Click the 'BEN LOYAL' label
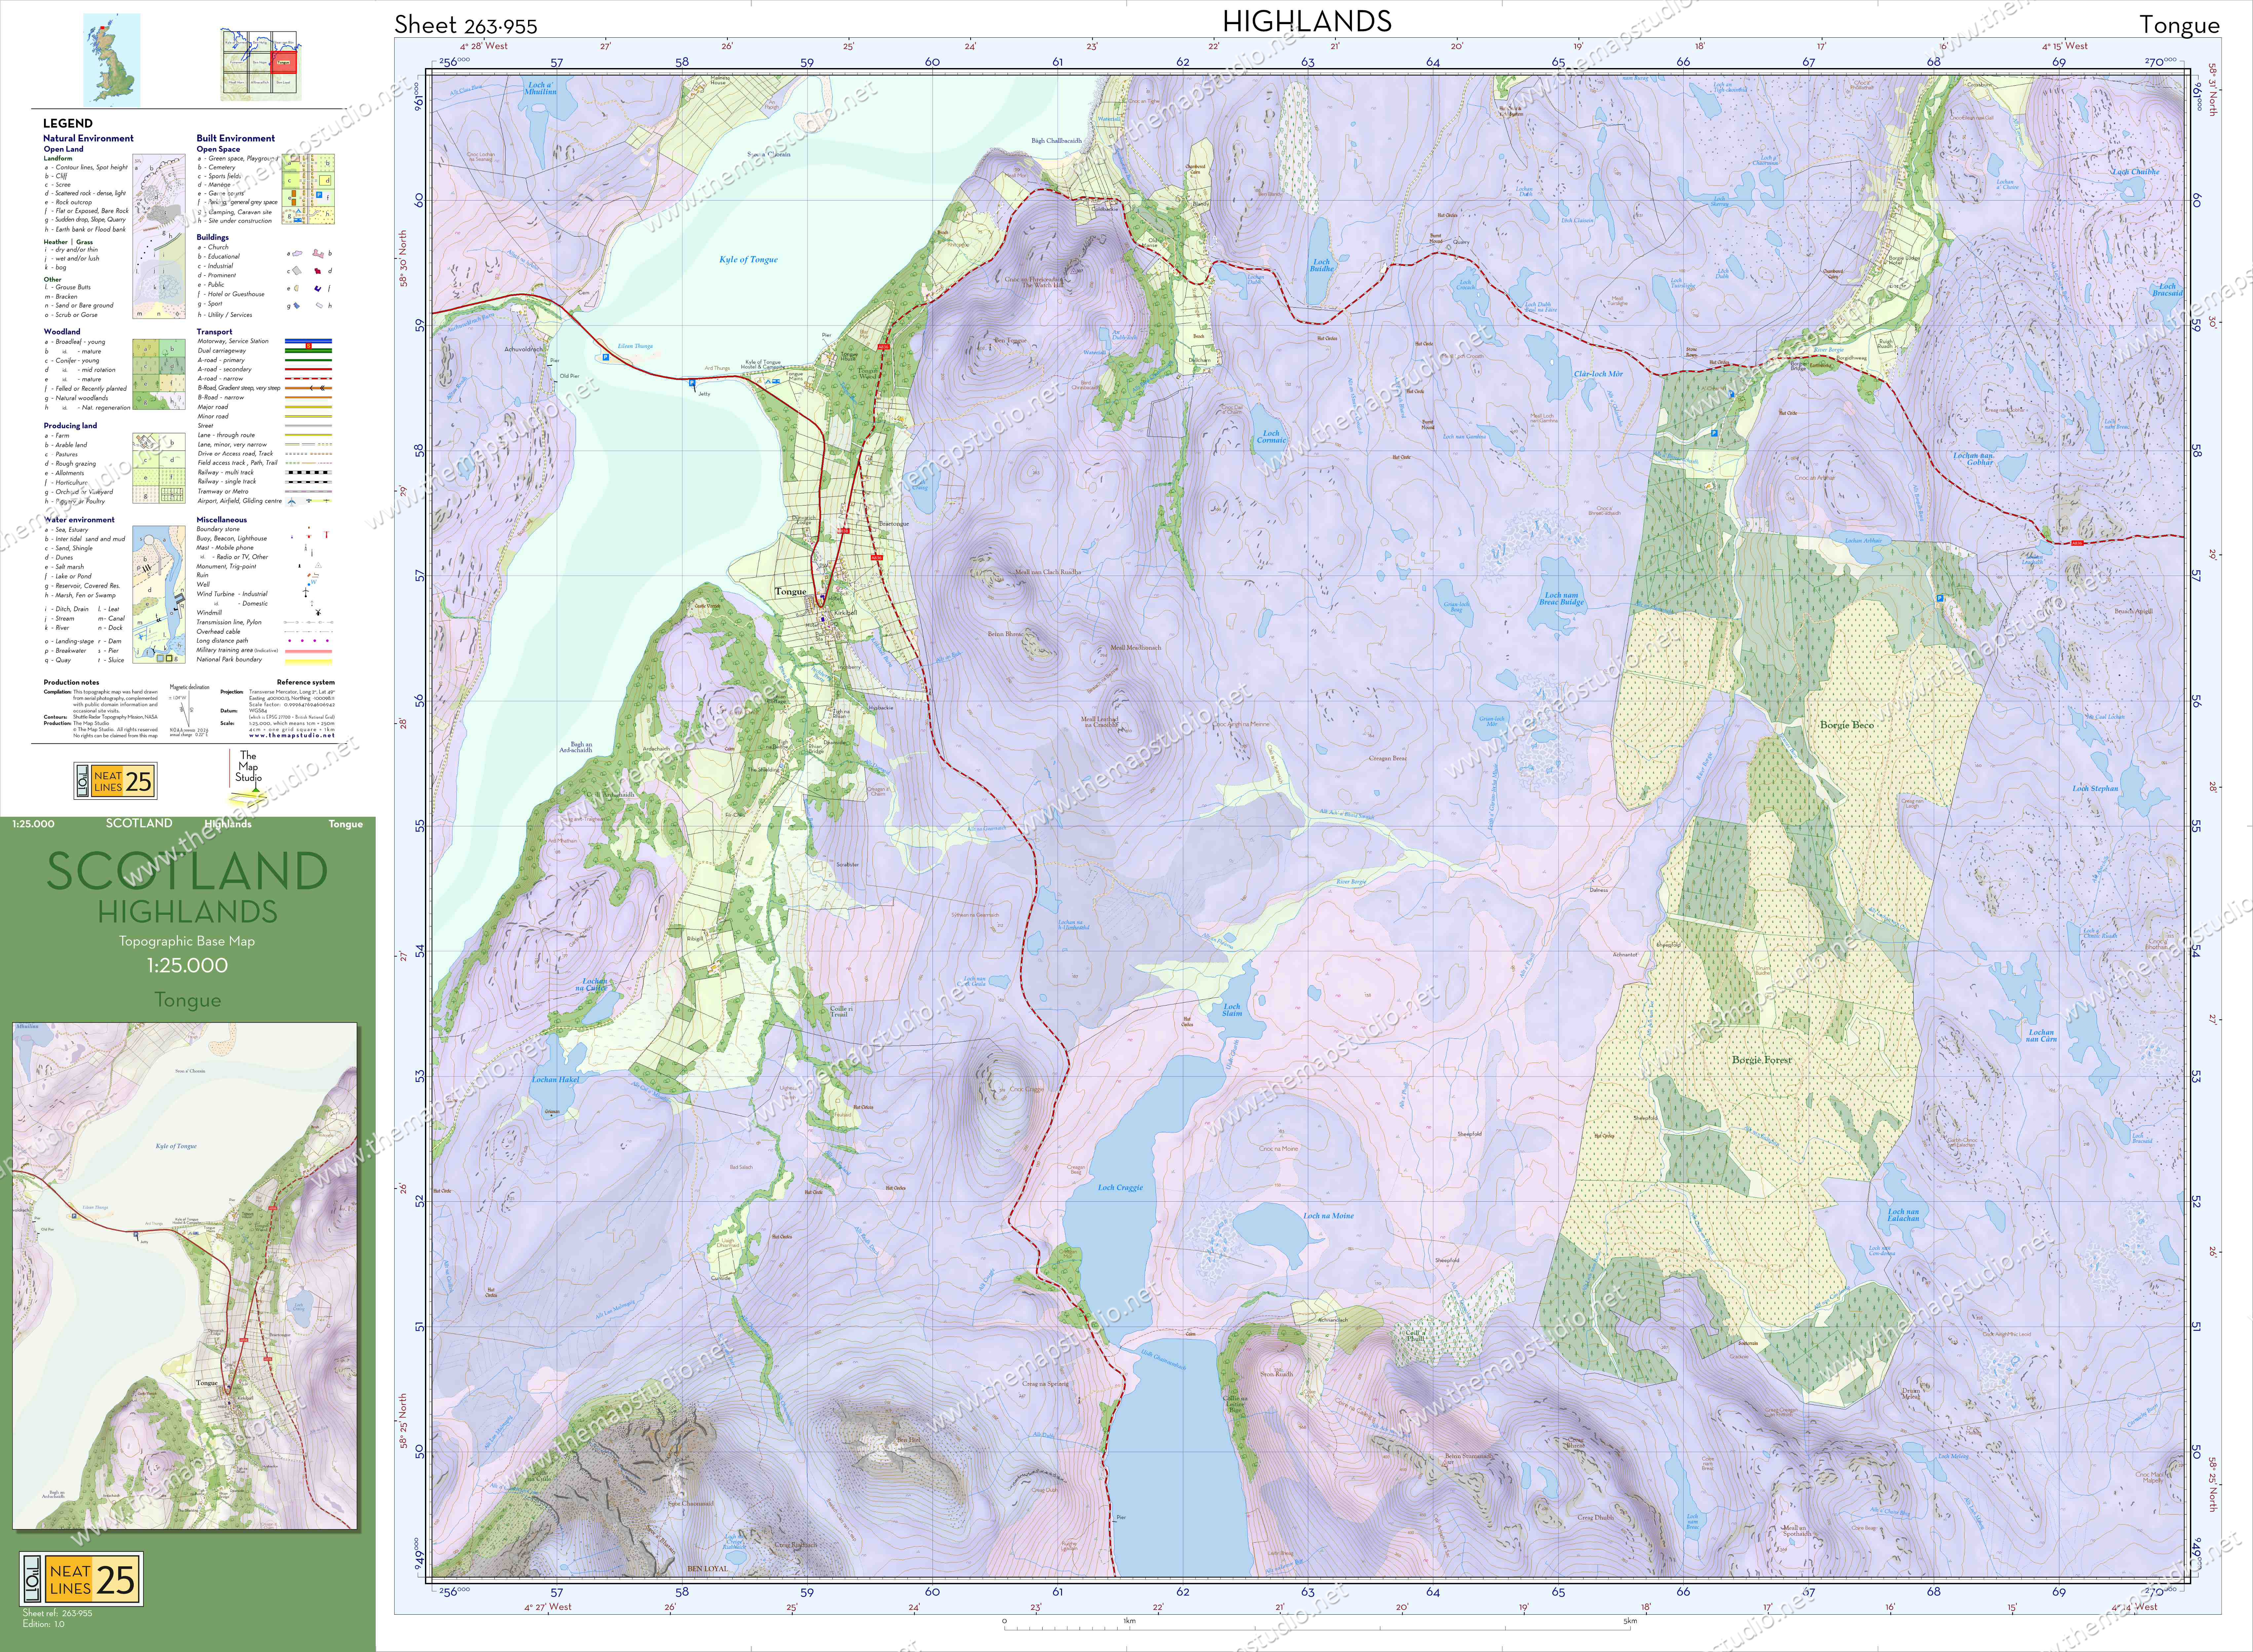The image size is (2253, 1652). point(708,1569)
